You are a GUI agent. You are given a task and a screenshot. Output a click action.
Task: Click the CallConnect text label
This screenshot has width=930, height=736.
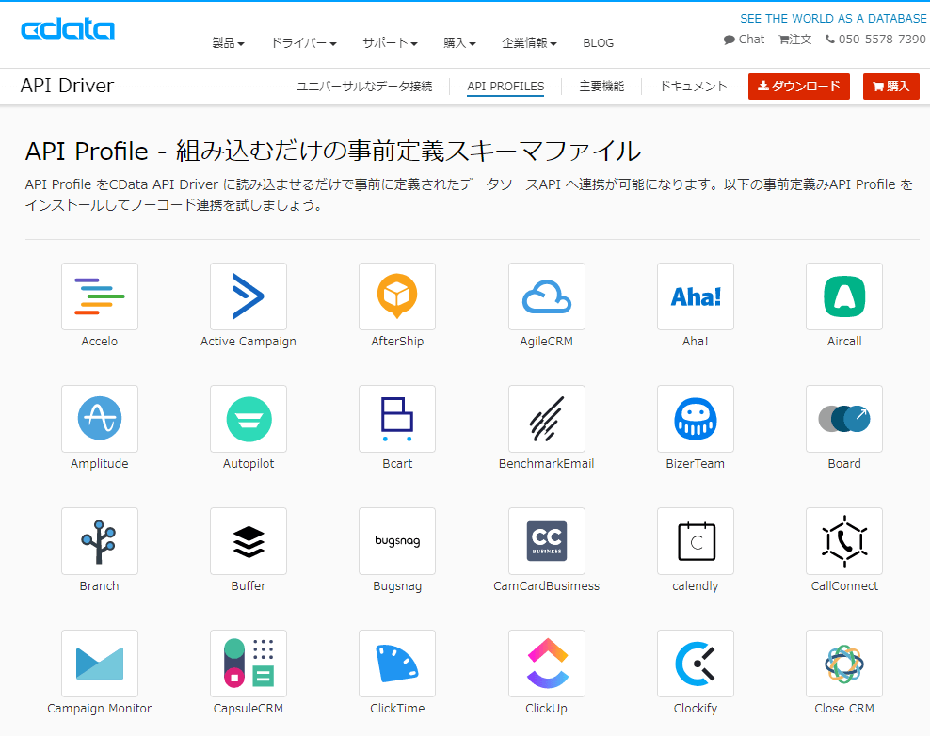(844, 586)
